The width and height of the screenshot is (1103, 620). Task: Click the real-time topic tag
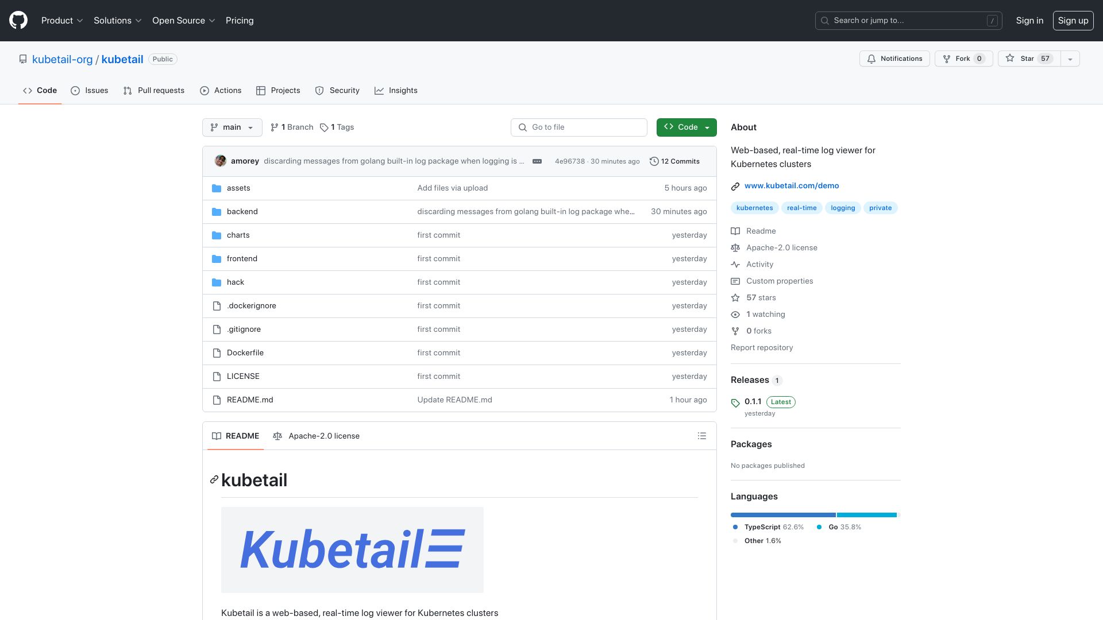801,208
